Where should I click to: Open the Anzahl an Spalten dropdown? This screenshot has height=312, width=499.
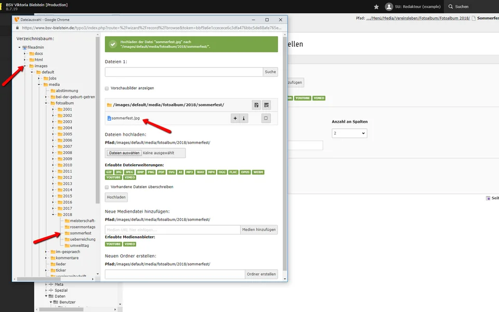349,133
